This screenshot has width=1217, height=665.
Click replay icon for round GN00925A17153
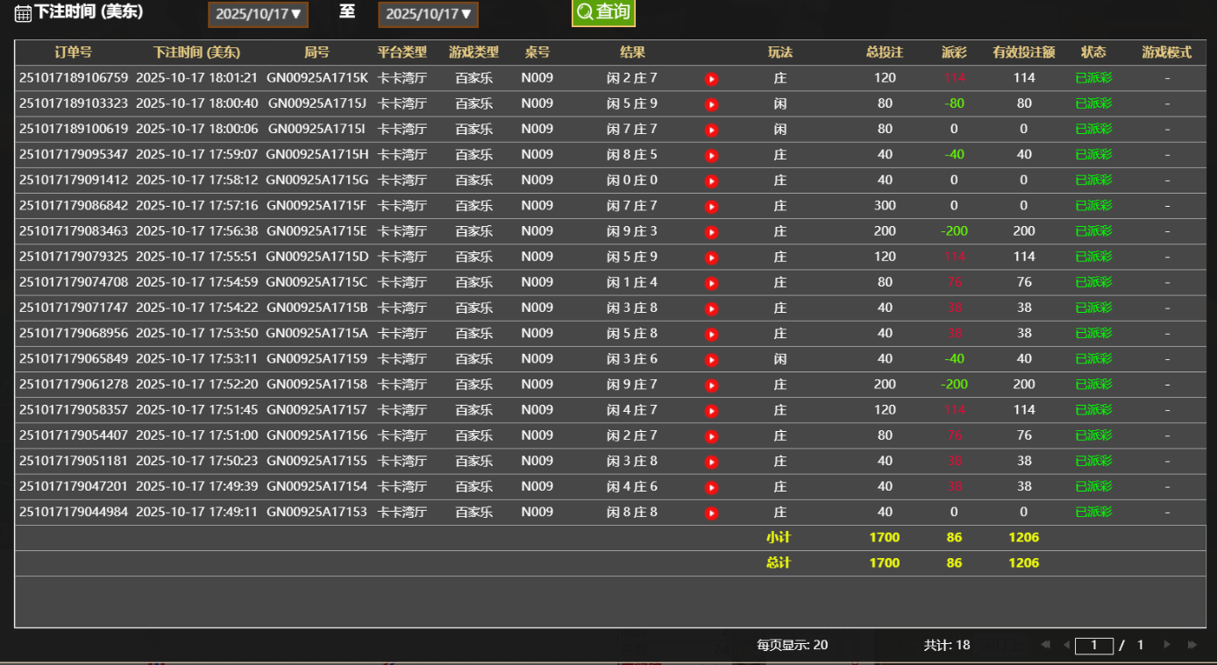712,513
